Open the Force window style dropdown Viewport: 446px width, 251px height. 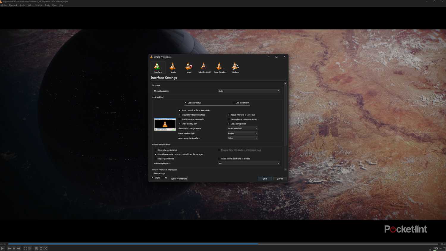click(242, 133)
